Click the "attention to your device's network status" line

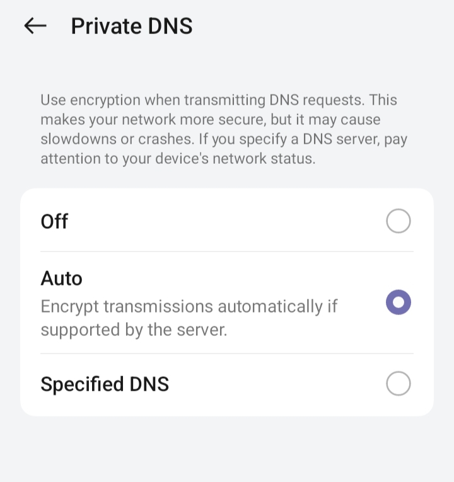pos(177,159)
